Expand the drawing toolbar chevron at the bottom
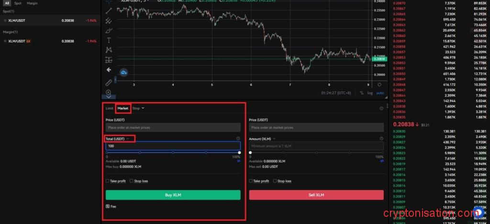 point(109,97)
